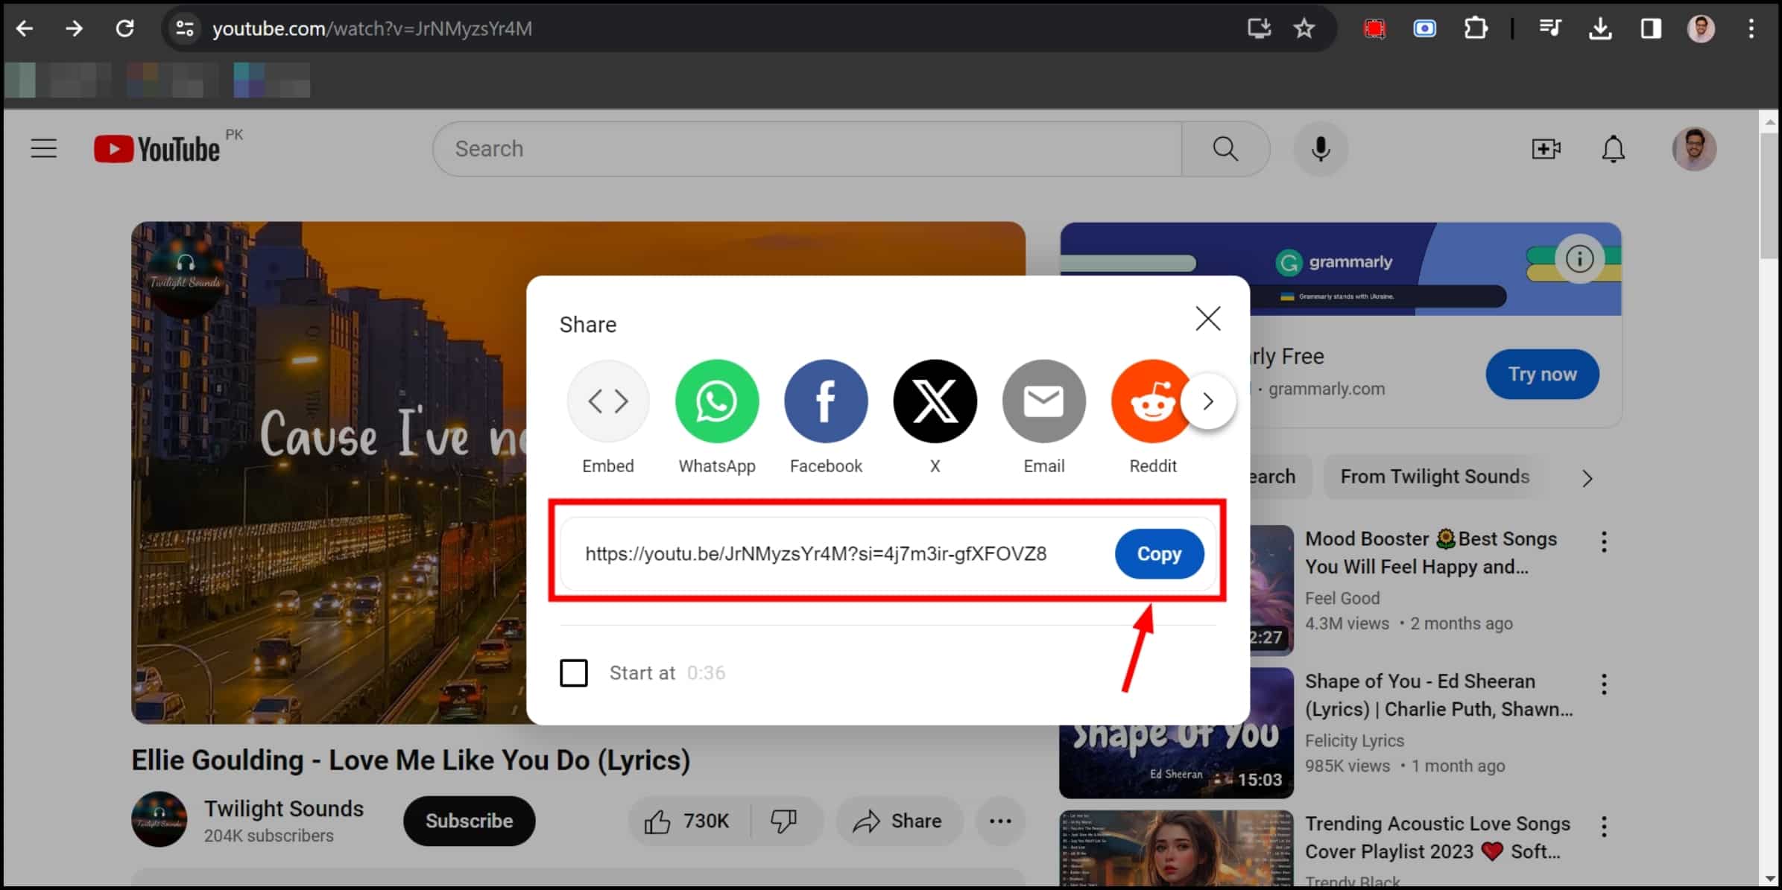Click the Create video icon
Image resolution: width=1782 pixels, height=890 pixels.
(x=1546, y=148)
